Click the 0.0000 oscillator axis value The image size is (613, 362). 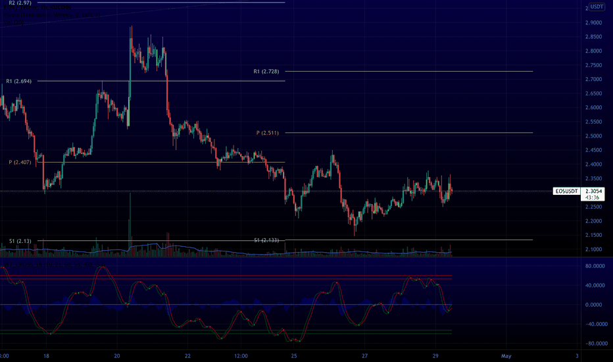593,305
